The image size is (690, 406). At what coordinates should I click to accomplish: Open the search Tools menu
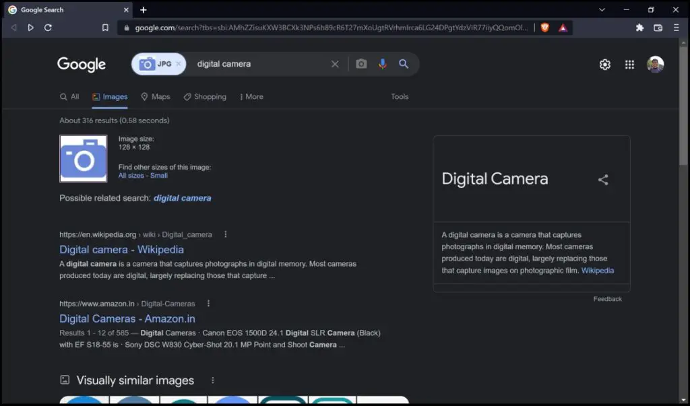(x=400, y=97)
